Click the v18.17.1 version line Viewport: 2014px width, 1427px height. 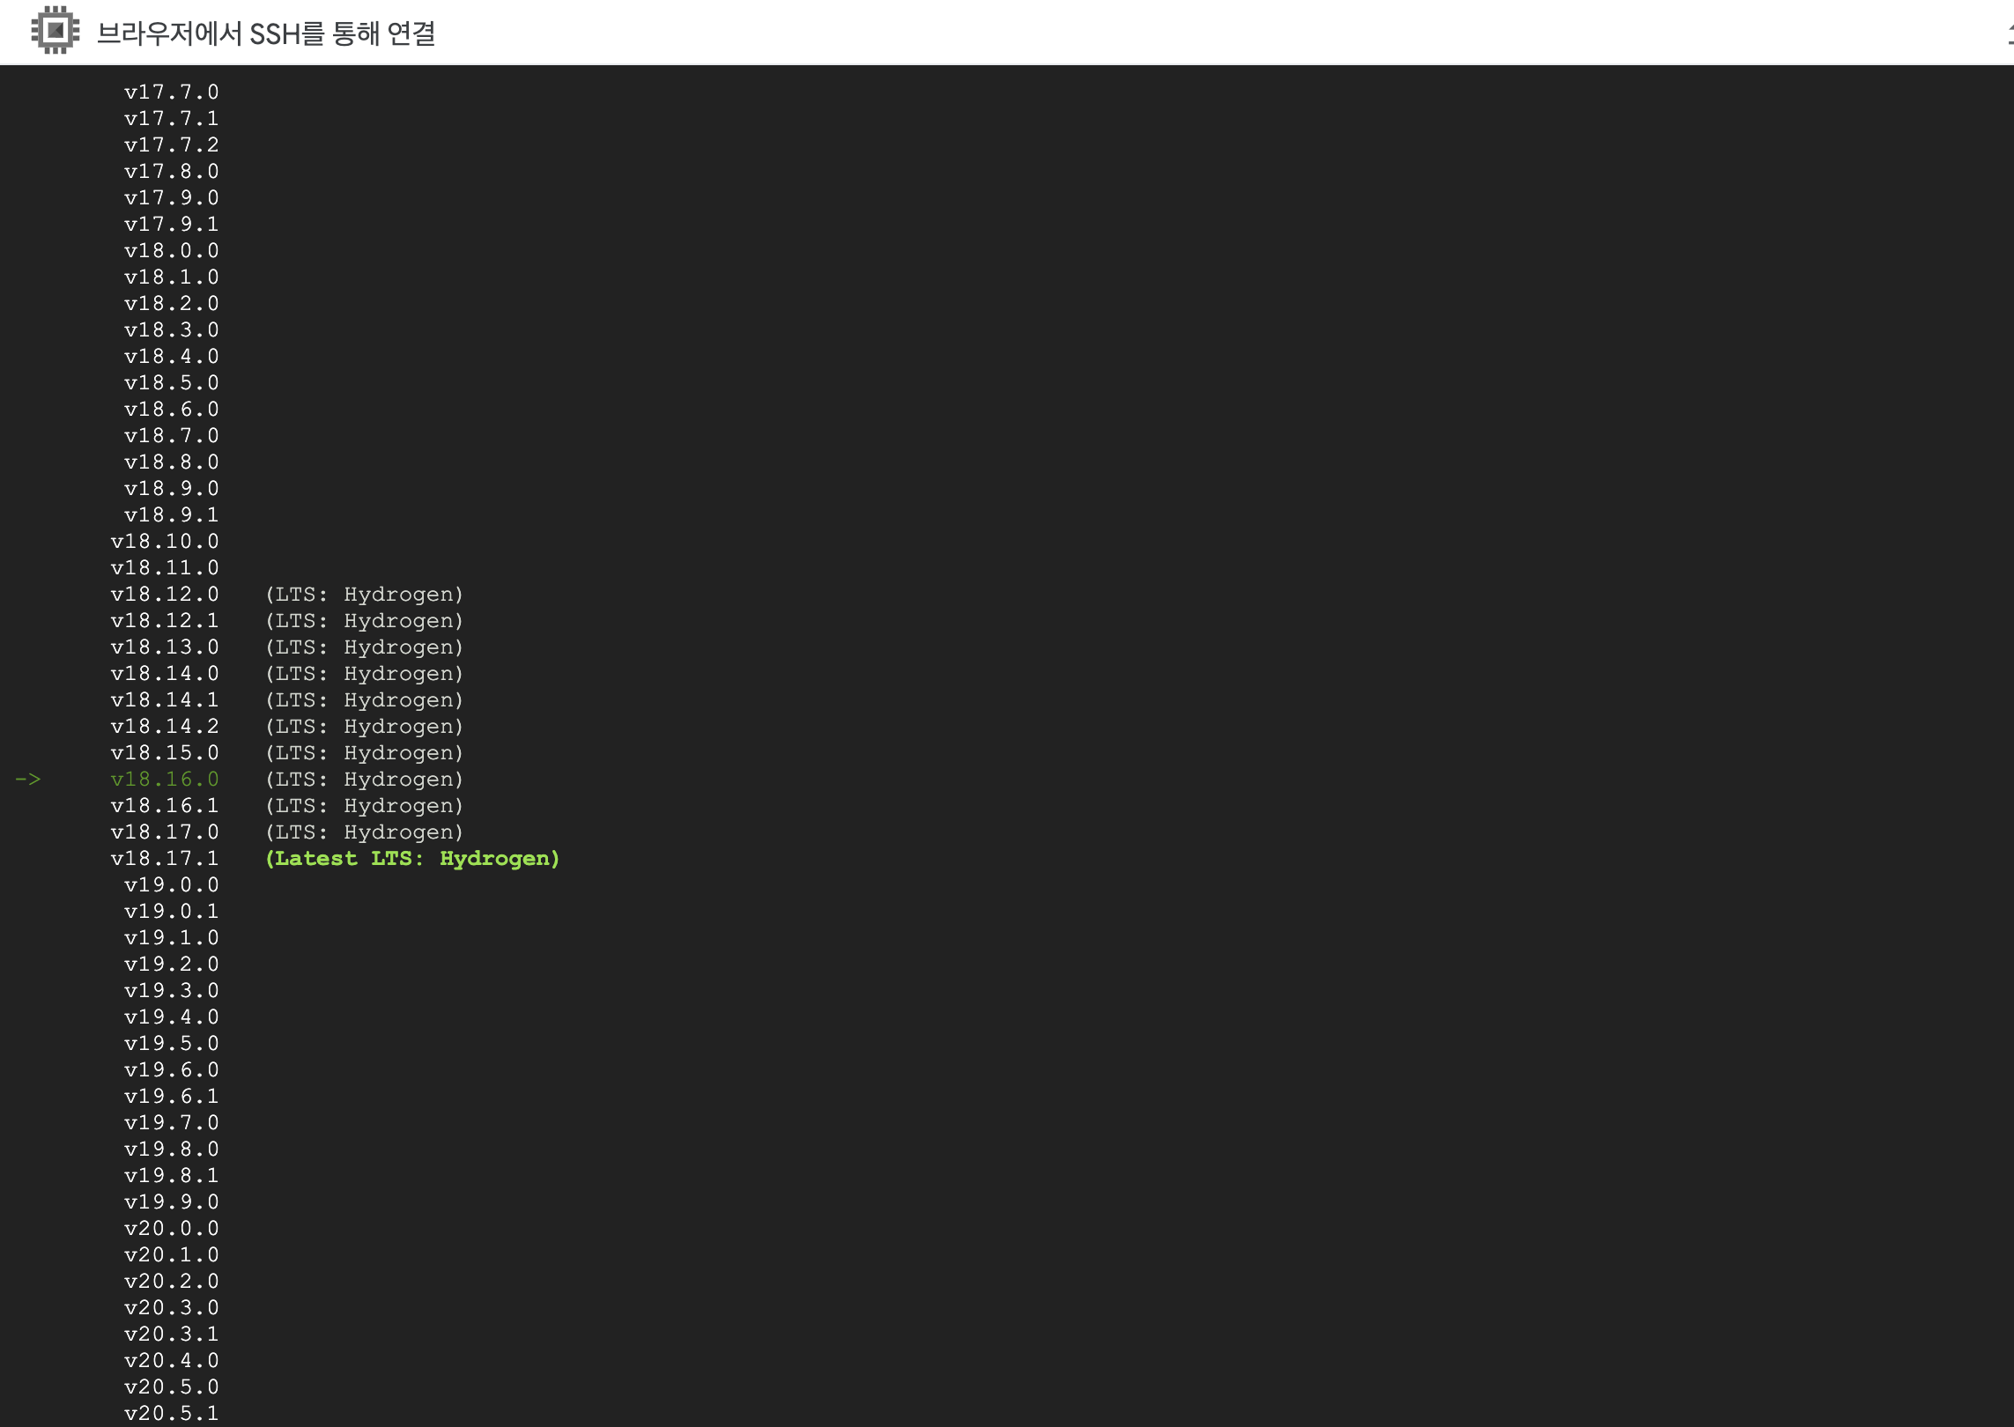pos(165,858)
